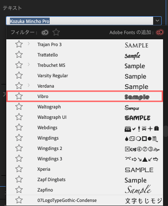Toggle the favorites star filter

[56, 32]
